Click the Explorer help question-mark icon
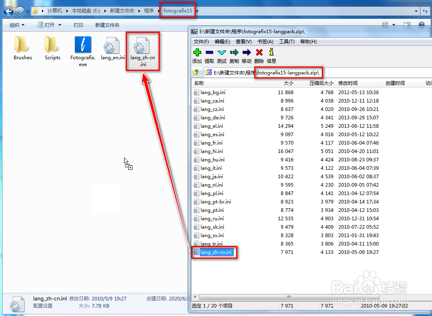The image size is (432, 316). 421,25
